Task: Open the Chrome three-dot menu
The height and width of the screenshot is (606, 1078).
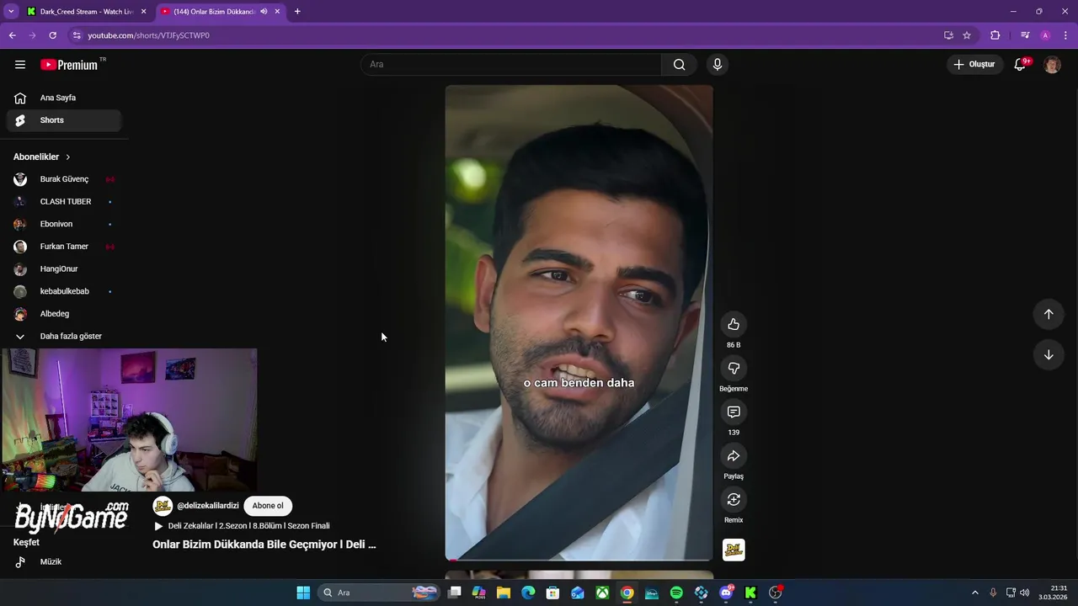Action: pos(1066,35)
